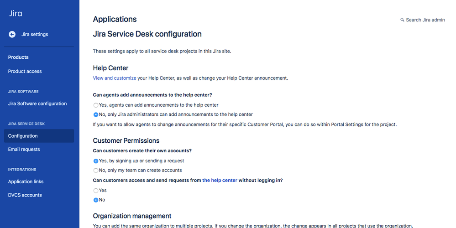Image resolution: width=456 pixels, height=228 pixels.
Task: Open Jira Software configuration
Action: click(37, 104)
